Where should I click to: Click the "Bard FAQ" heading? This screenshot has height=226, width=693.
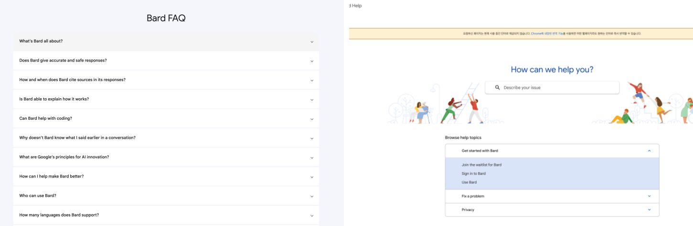pos(166,19)
